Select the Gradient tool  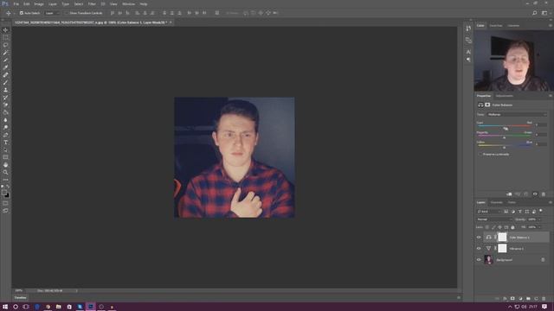coord(6,112)
